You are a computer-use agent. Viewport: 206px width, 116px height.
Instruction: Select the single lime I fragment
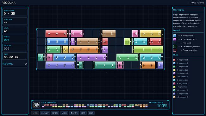click(128, 42)
